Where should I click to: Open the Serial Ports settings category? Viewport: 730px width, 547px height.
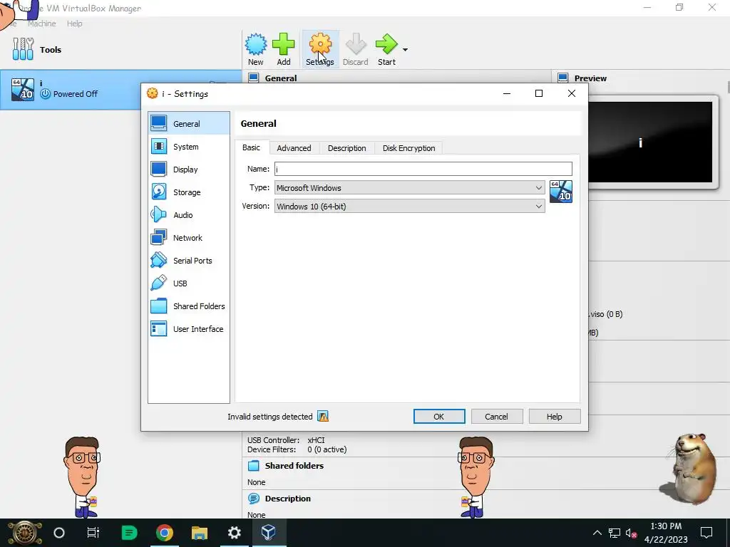(188, 261)
